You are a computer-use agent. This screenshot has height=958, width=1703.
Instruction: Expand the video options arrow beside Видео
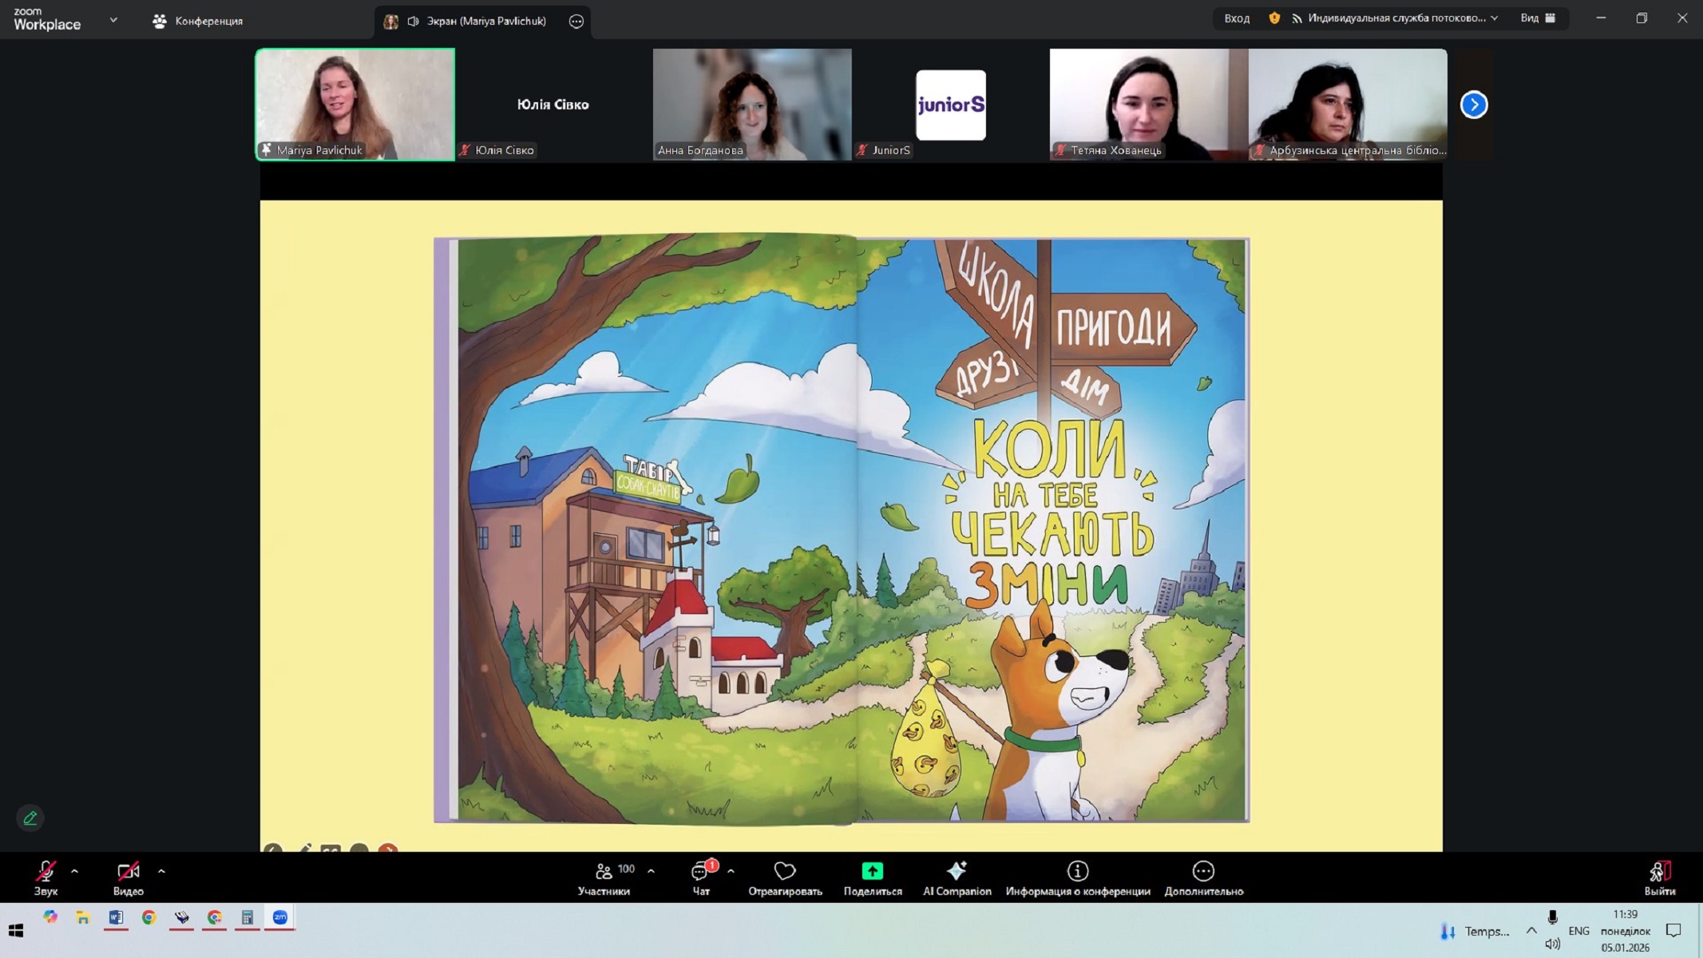coord(161,871)
